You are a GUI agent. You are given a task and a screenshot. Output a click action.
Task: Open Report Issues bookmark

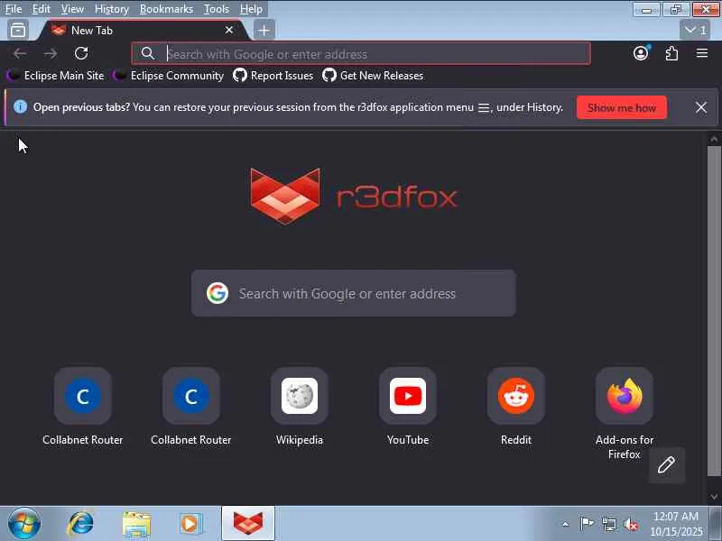(273, 76)
